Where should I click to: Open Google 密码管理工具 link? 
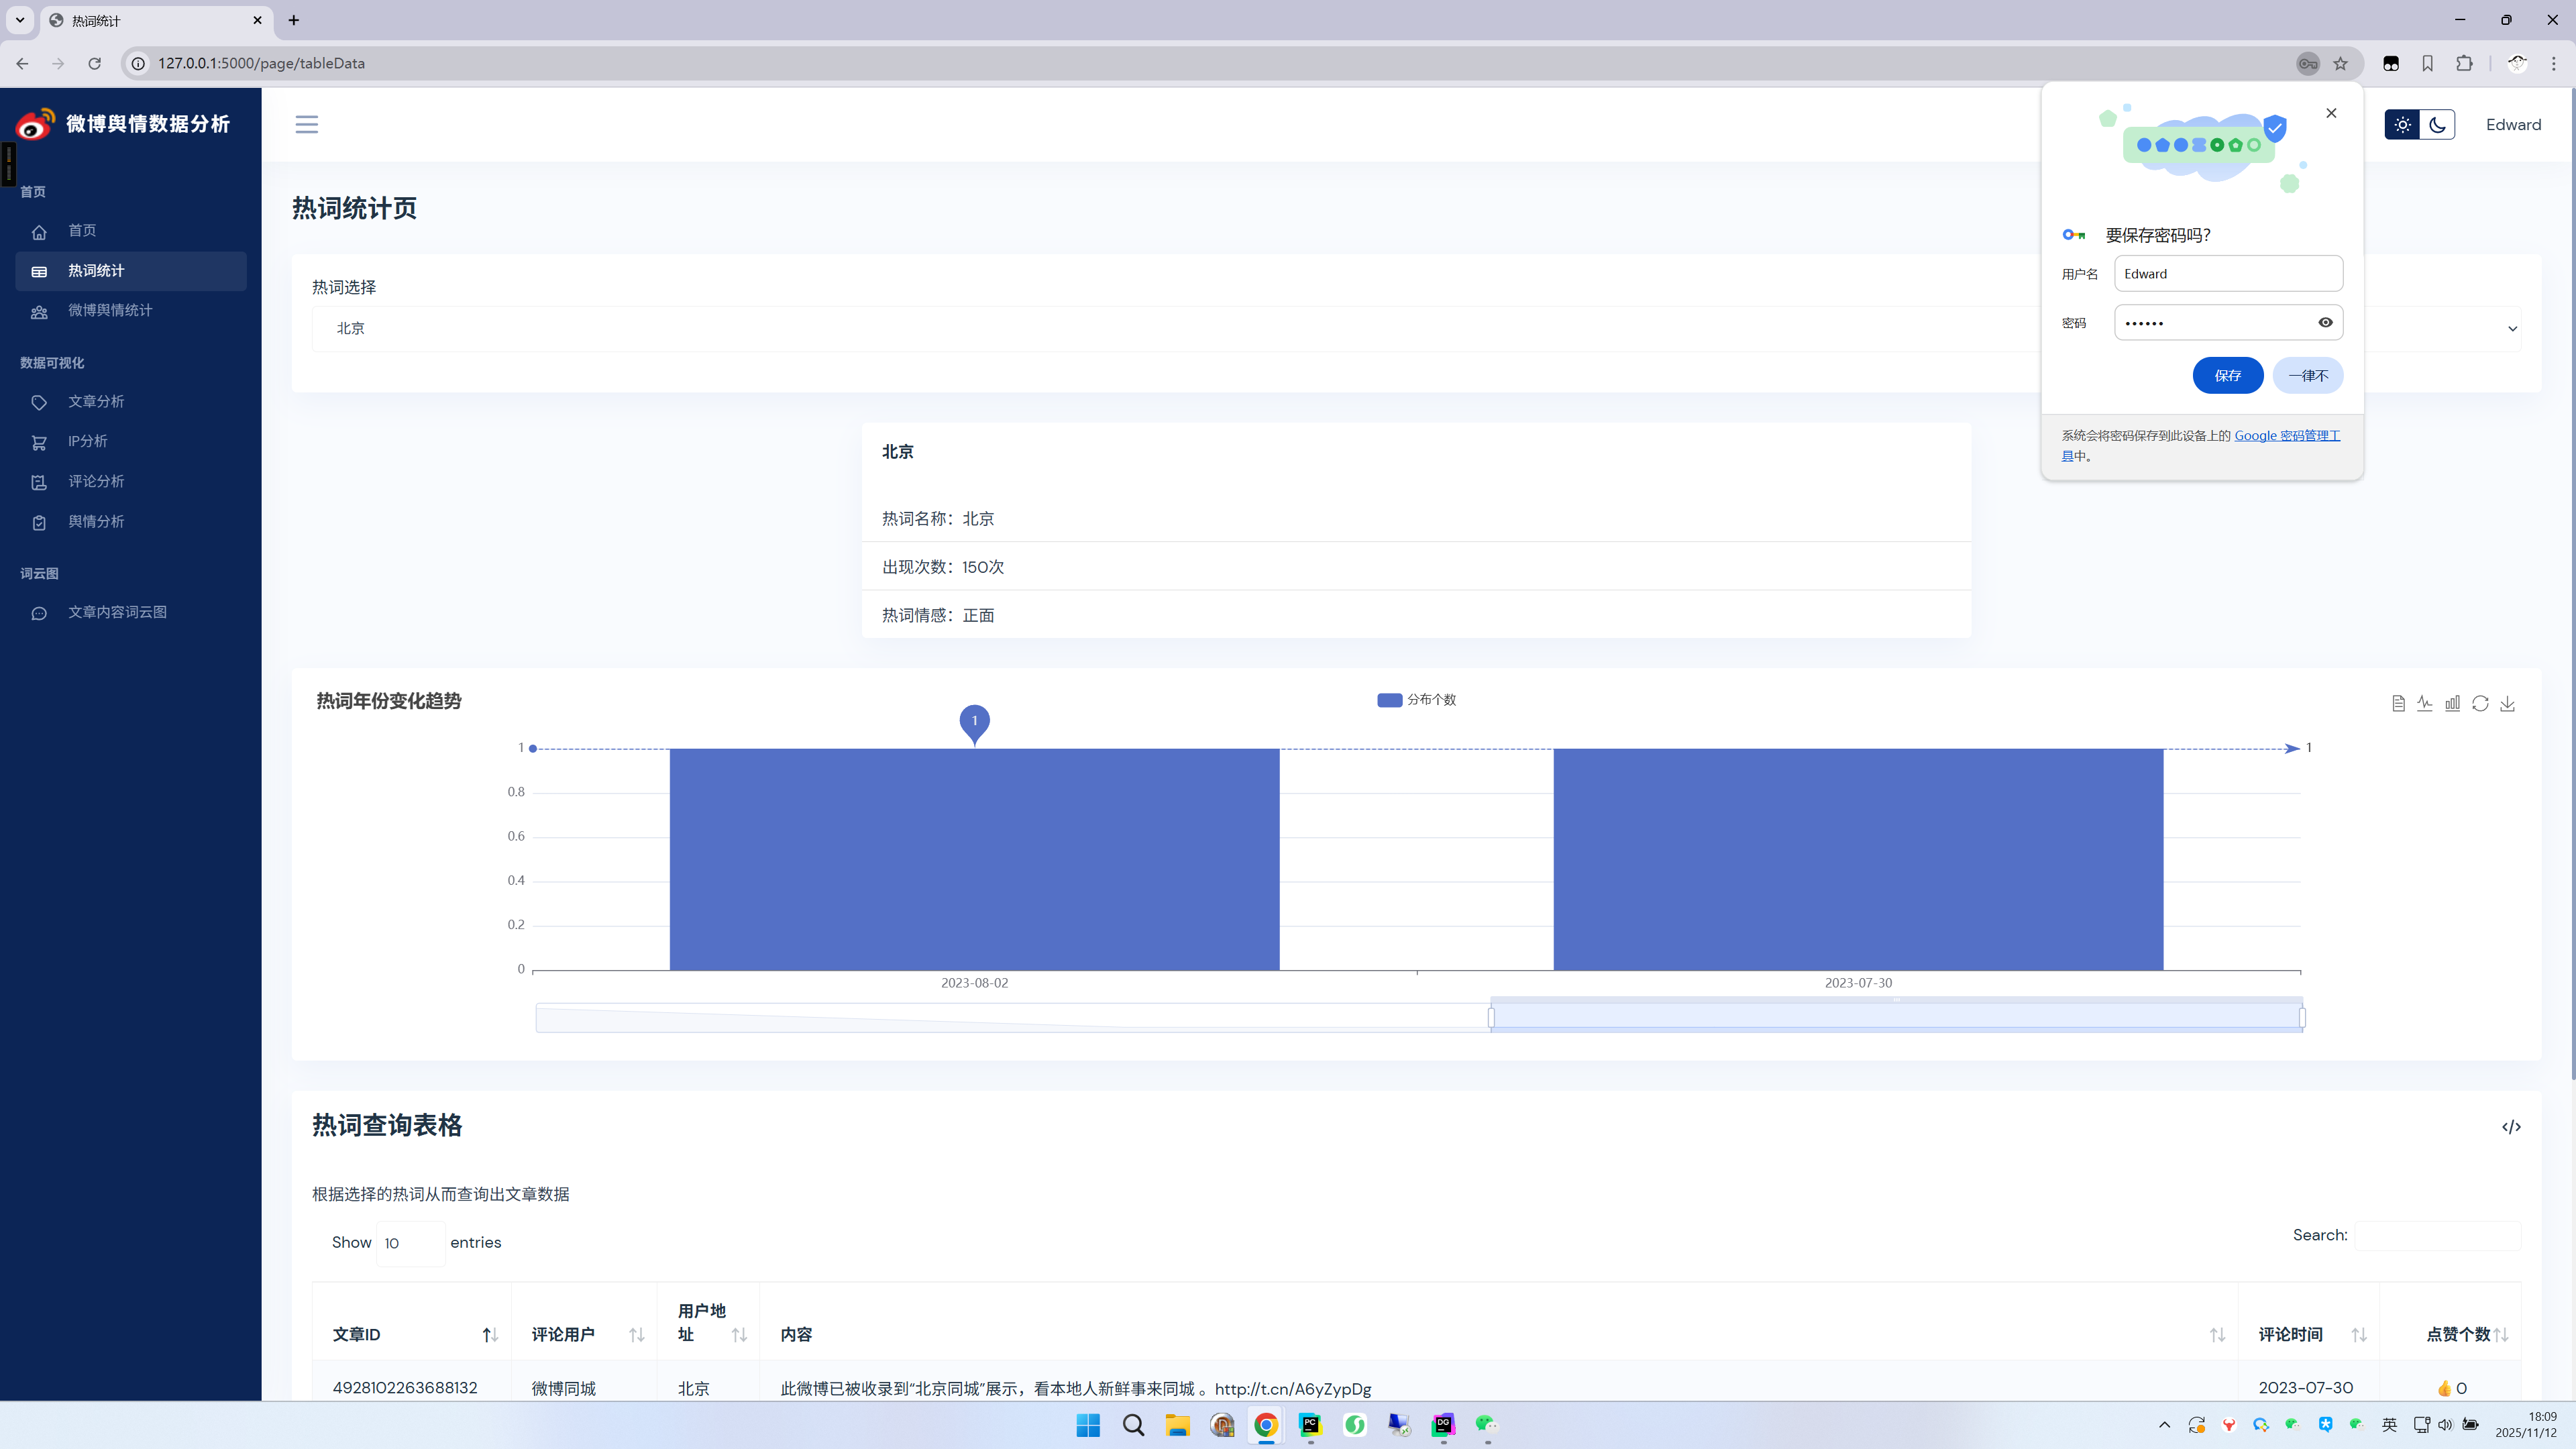(2286, 436)
